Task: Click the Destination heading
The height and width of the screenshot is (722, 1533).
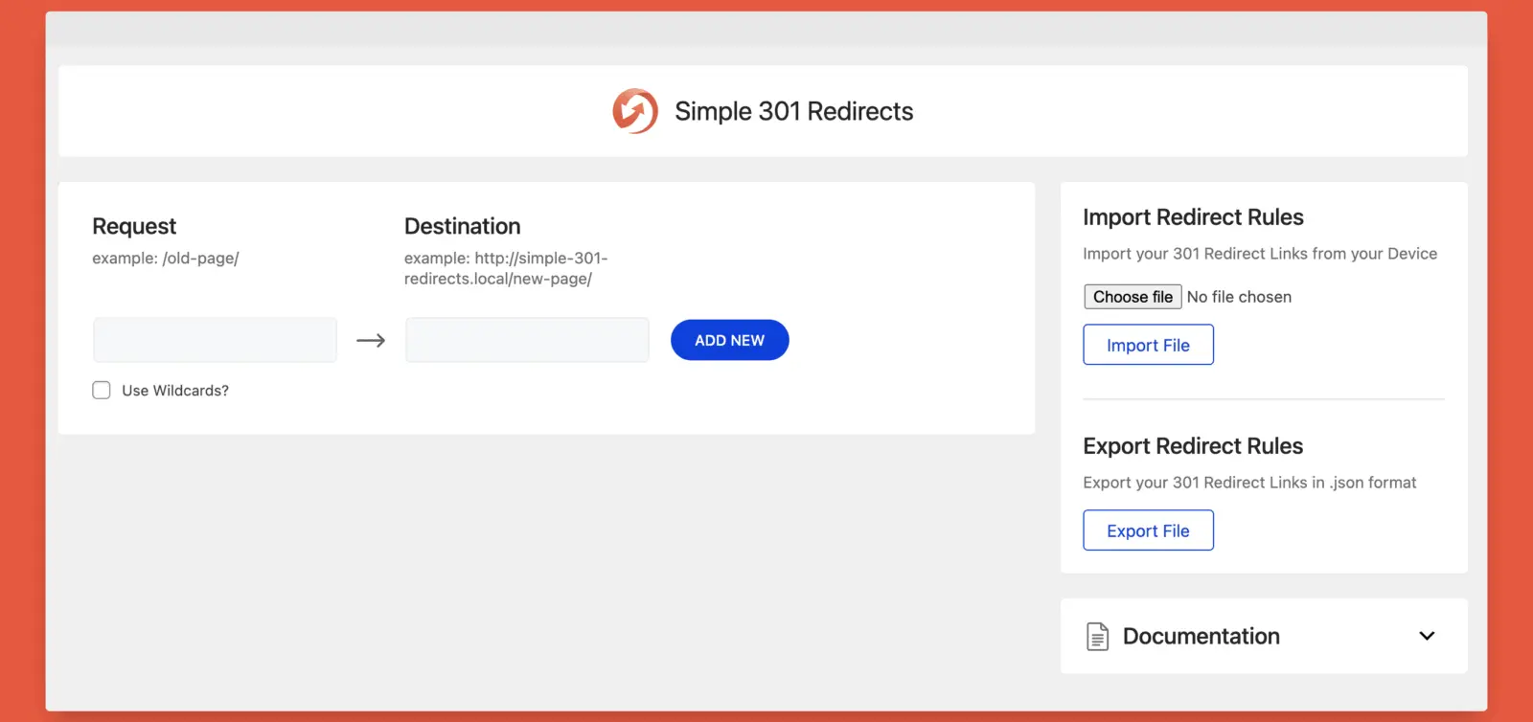Action: 463,226
